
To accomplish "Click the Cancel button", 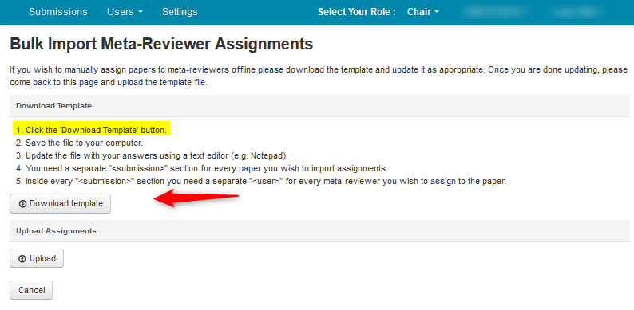I will [x=31, y=290].
